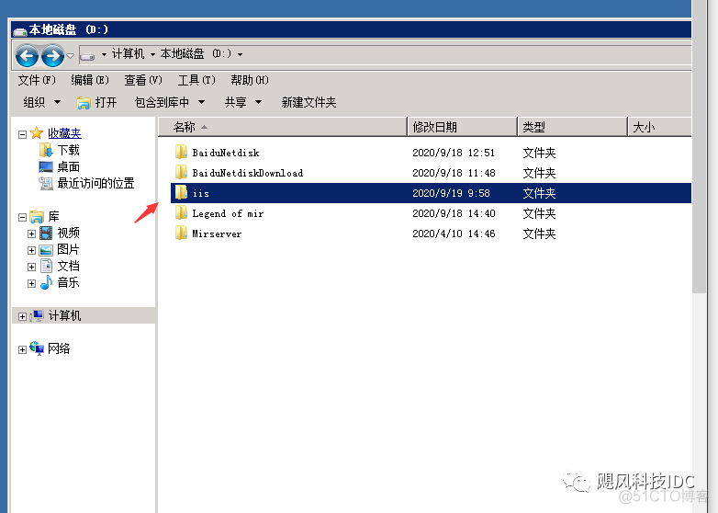
Task: Select the BaiduNetdiskDownload folder name
Action: (248, 173)
